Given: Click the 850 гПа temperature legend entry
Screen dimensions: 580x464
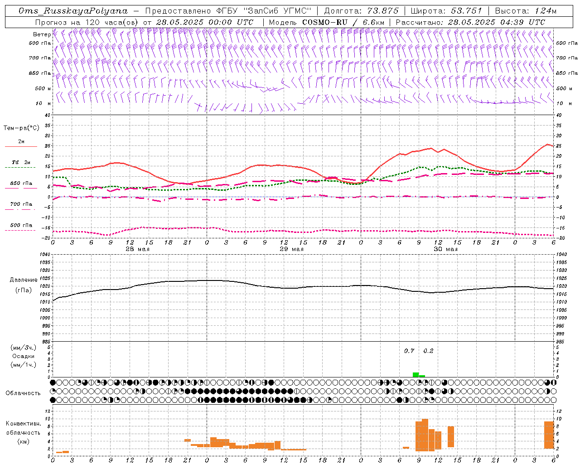Looking at the screenshot, I should [x=21, y=184].
